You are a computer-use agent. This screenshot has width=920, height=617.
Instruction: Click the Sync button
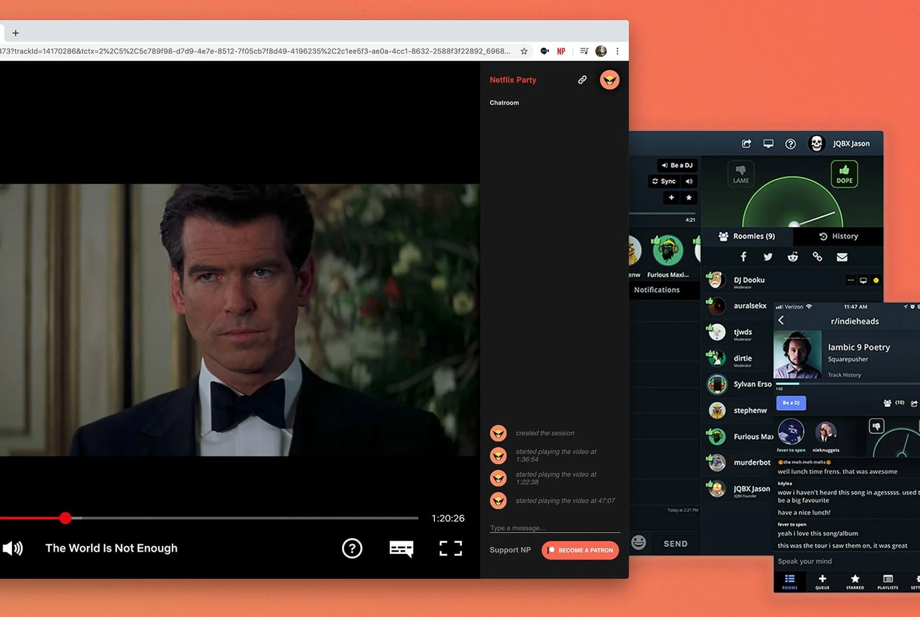(x=663, y=181)
